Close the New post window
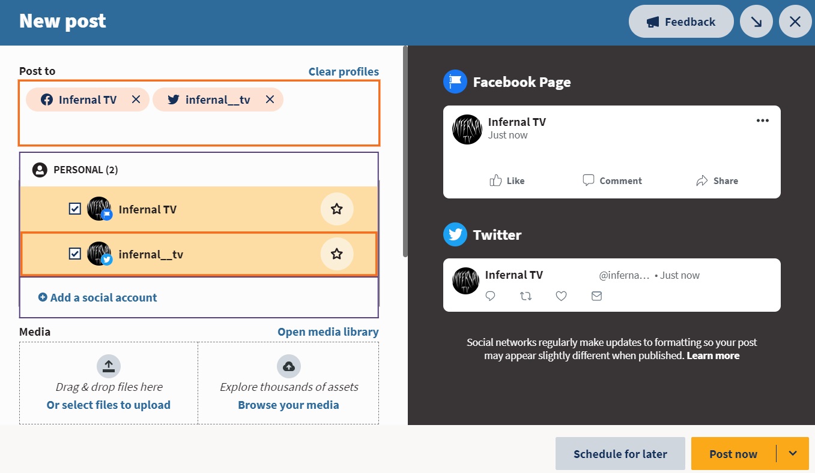Screen dimensions: 815x473 [795, 22]
